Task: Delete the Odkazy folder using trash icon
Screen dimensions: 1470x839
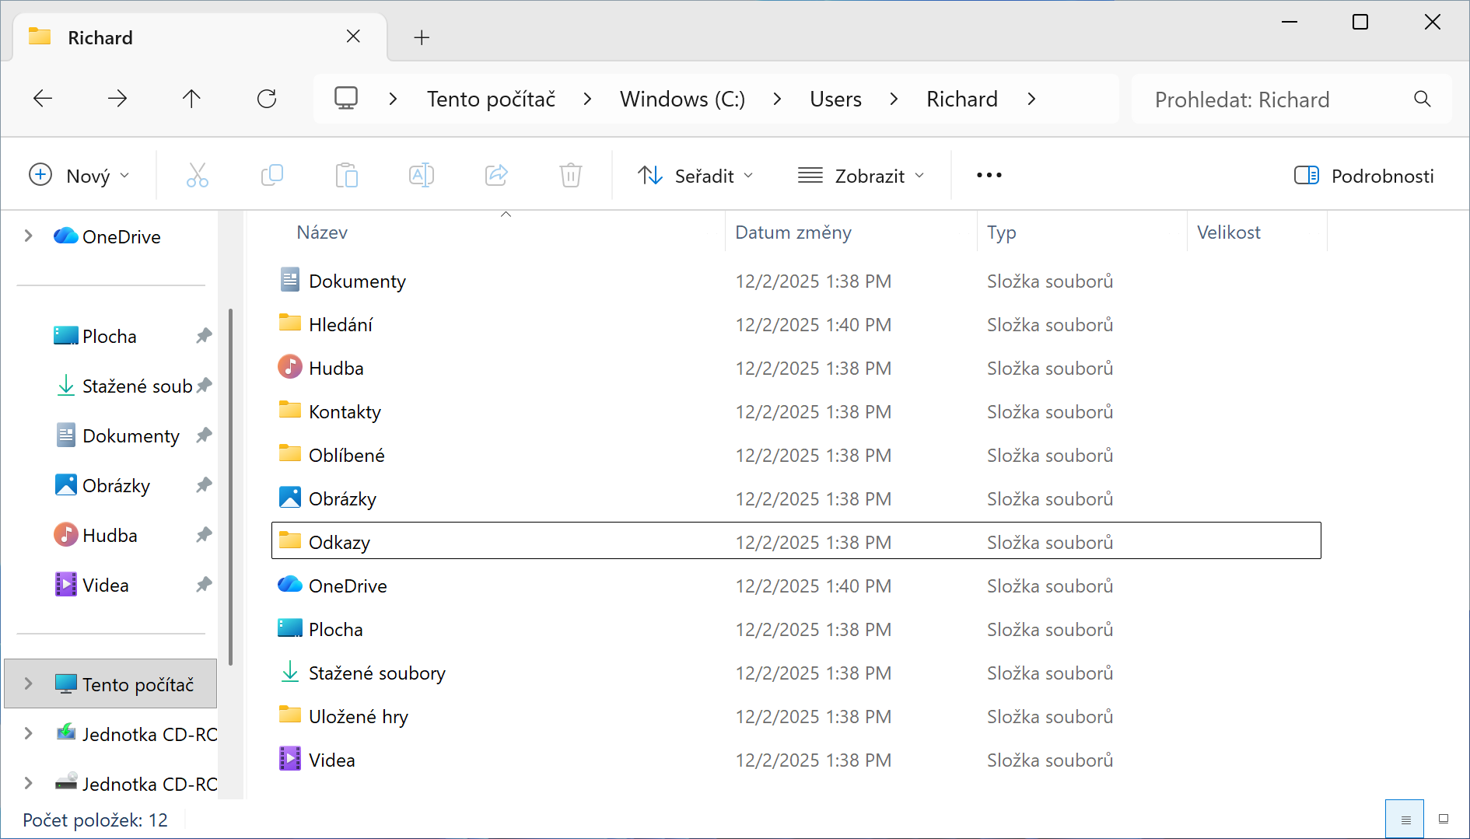Action: [571, 175]
